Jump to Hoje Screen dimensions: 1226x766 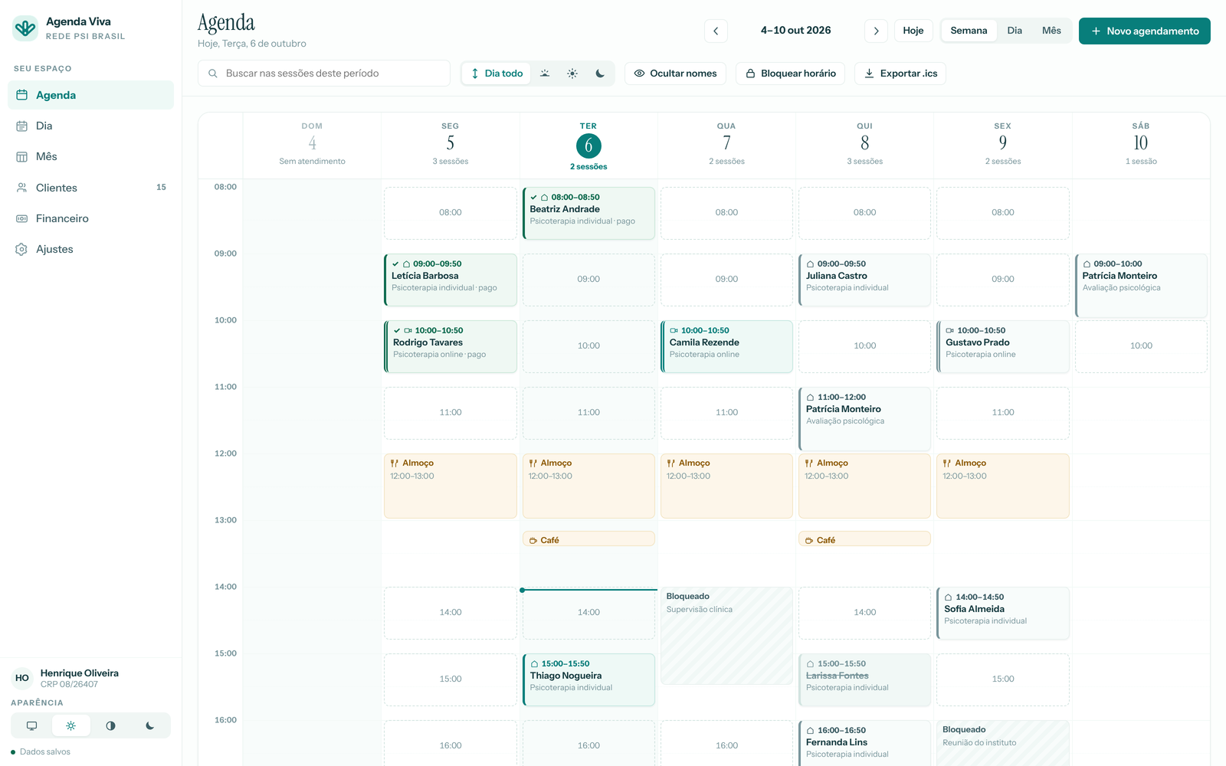pyautogui.click(x=913, y=31)
